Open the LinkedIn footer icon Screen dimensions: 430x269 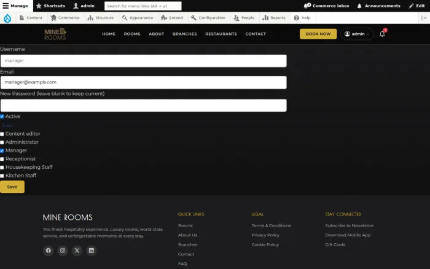92,251
